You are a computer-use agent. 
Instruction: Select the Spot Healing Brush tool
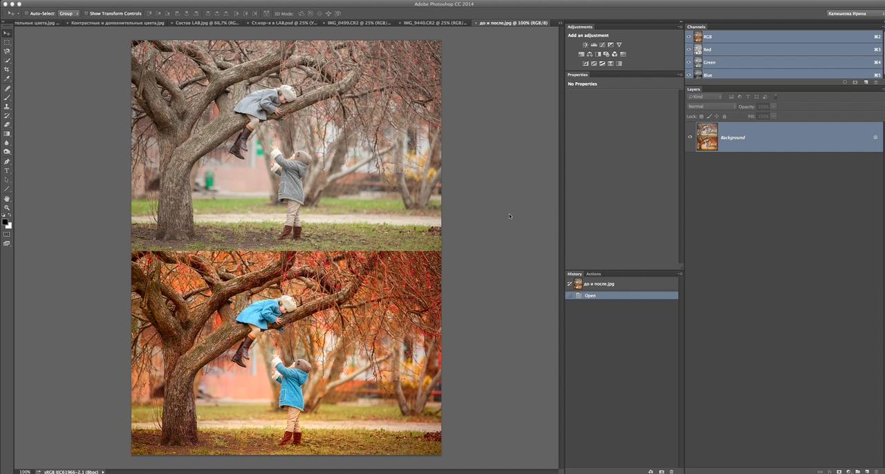(7, 88)
